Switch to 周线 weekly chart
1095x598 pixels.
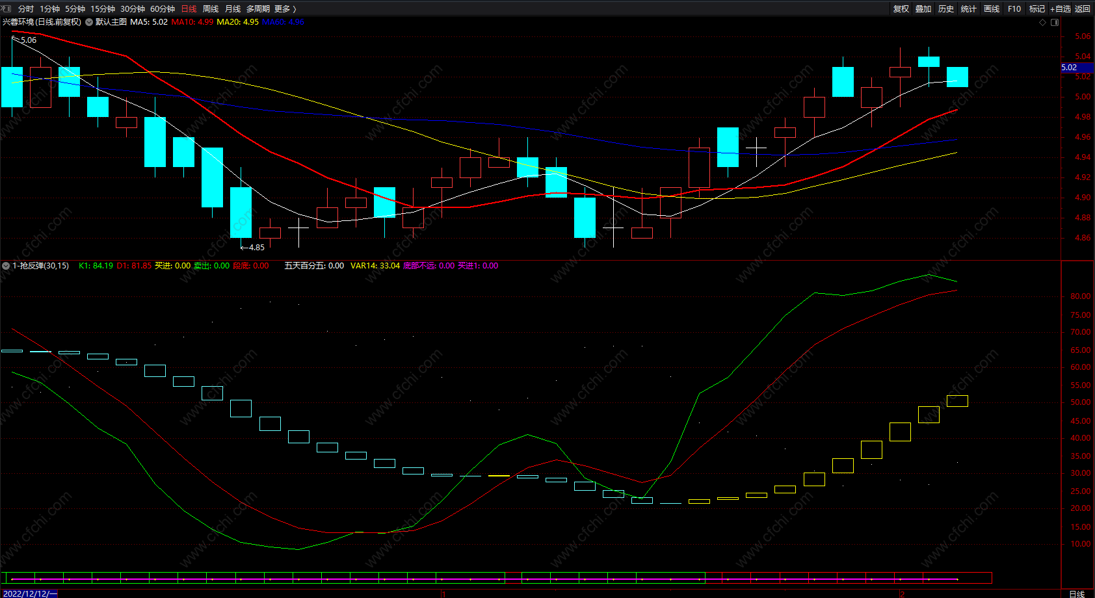pyautogui.click(x=211, y=8)
